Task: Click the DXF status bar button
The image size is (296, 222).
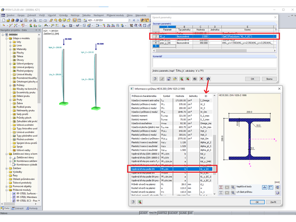Action: tap(190, 213)
